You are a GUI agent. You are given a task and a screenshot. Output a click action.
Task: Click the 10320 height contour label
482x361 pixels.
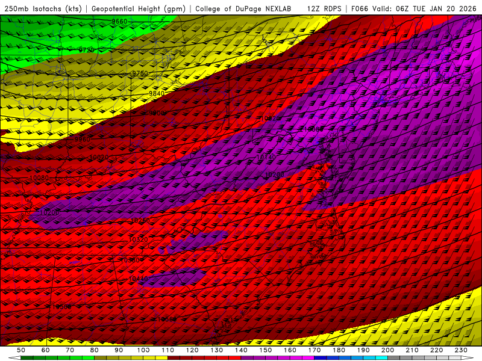coord(138,239)
